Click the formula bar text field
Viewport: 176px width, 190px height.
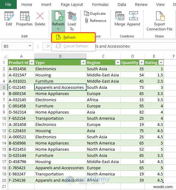[136, 46]
